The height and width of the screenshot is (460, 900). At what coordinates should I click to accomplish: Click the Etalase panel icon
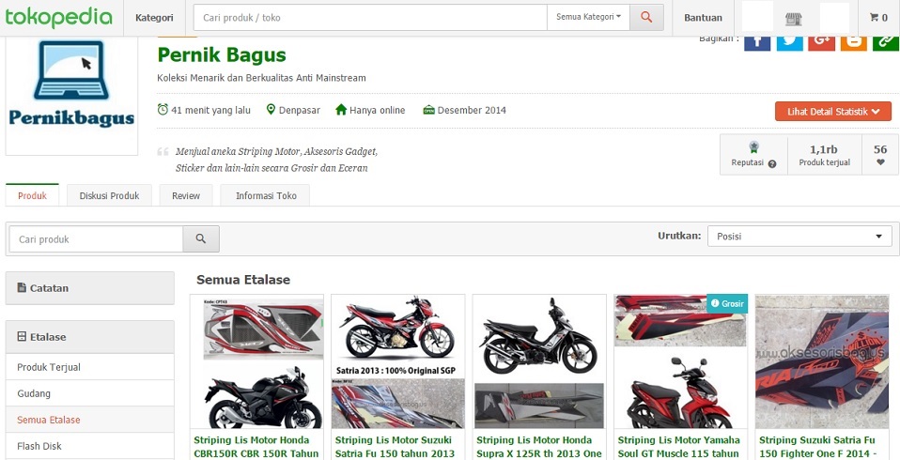pos(22,337)
